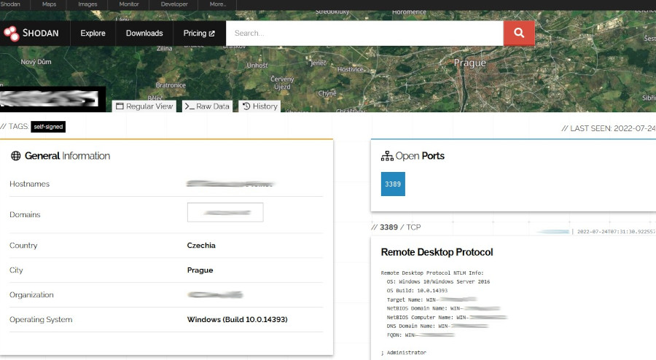Click the Prague label on the map
656x360 pixels.
click(x=470, y=63)
